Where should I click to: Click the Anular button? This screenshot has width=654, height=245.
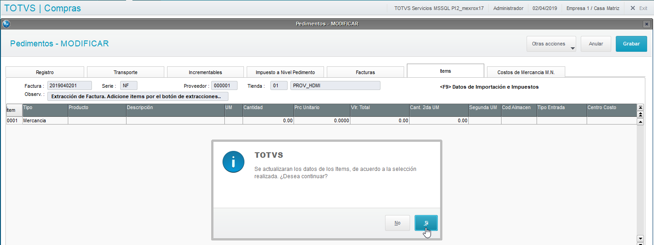tap(596, 44)
